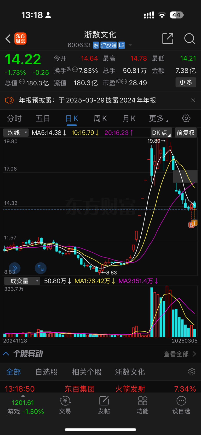Tap the speaker announcement icon
Viewport: 201px width, 435px height.
(9, 100)
